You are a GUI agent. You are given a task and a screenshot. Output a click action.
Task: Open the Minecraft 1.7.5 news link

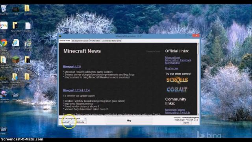coord(72,67)
